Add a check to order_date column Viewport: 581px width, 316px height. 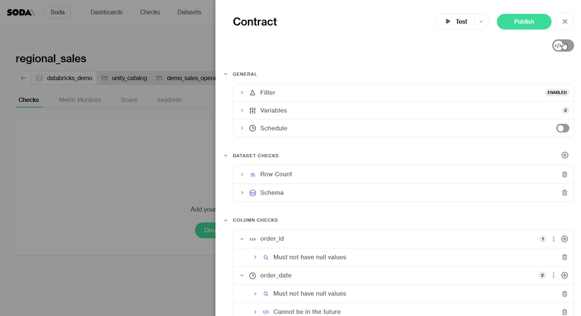coord(565,276)
